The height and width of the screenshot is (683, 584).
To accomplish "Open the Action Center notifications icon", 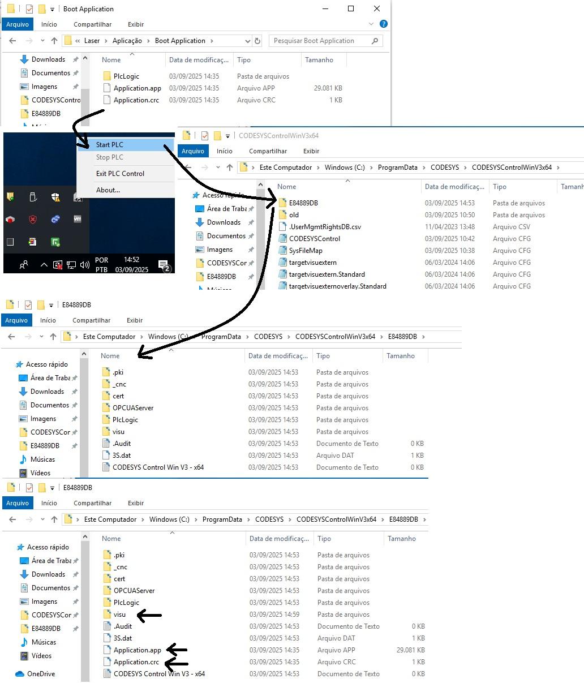I will 163,265.
